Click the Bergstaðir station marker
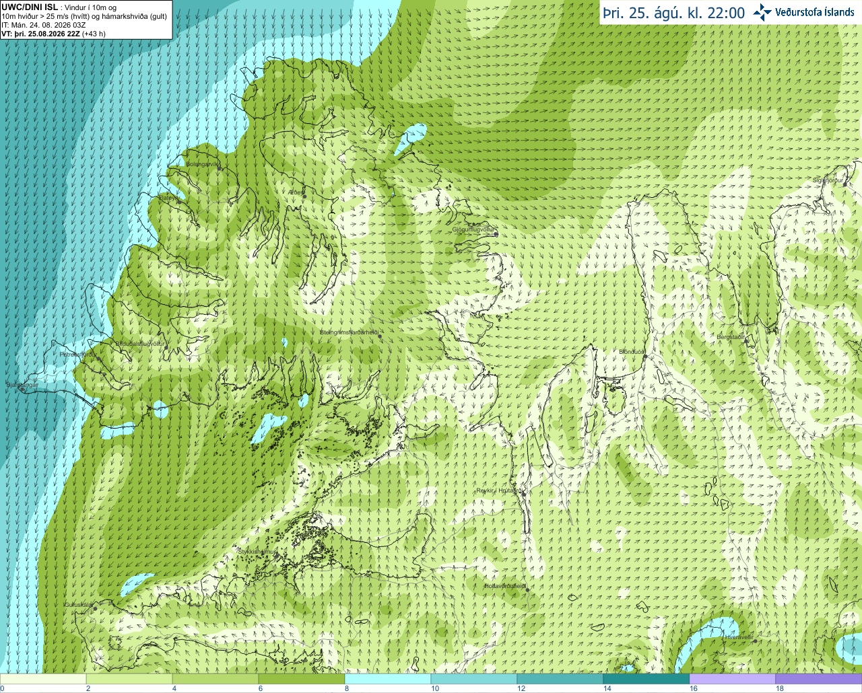Screen dimensions: 862x693 coord(748,340)
